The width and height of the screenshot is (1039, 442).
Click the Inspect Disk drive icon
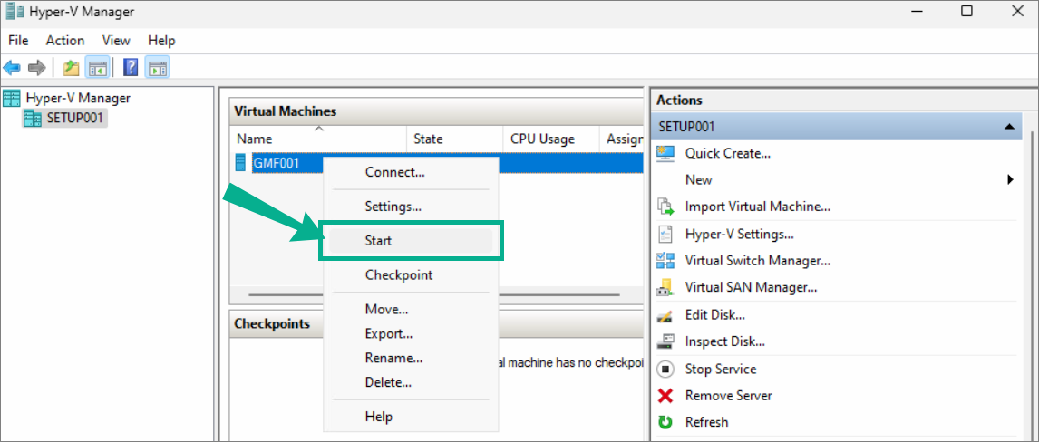click(665, 341)
